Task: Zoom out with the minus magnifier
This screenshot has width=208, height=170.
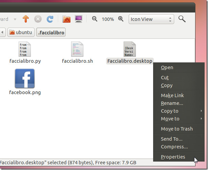Action: pyautogui.click(x=95, y=19)
